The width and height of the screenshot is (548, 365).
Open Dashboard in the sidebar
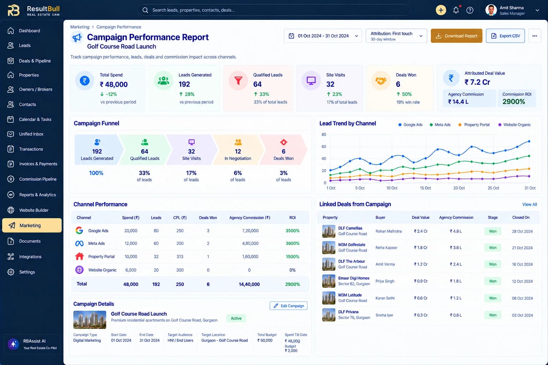(x=32, y=31)
